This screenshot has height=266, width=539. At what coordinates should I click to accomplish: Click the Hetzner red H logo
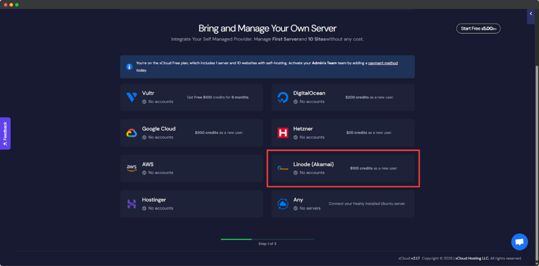coord(283,133)
